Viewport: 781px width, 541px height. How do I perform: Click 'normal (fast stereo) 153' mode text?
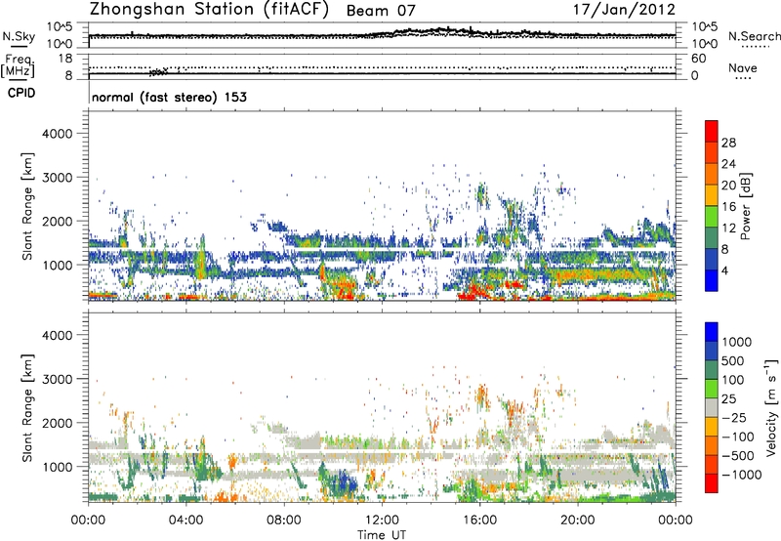coord(169,97)
